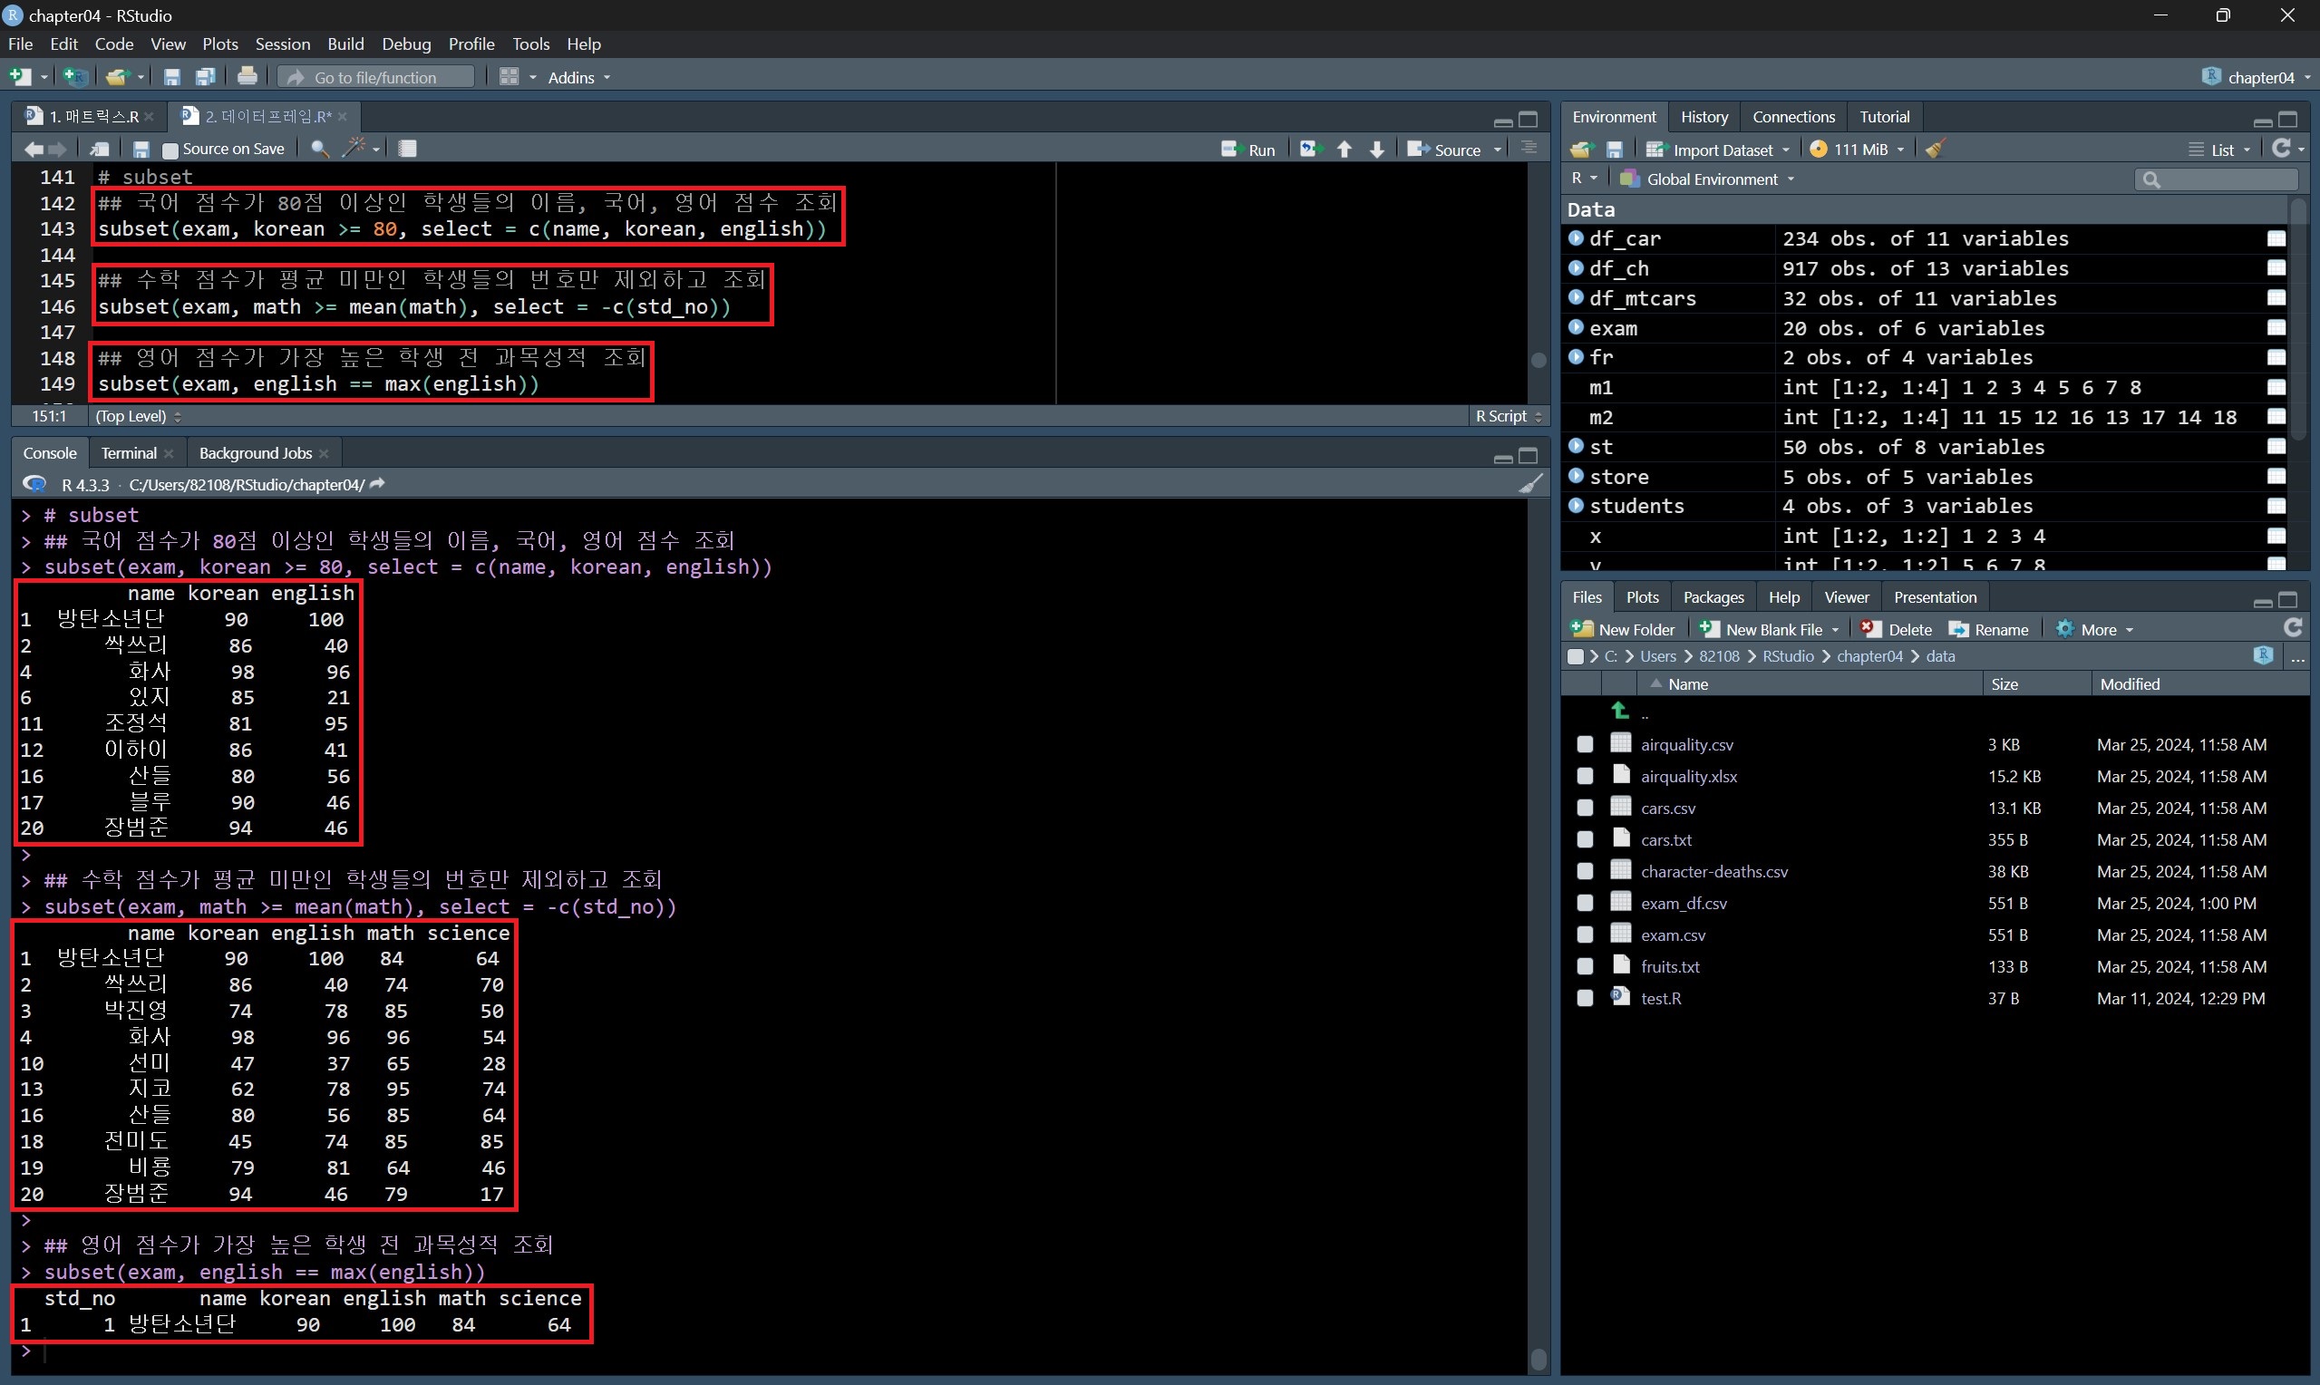This screenshot has height=1385, width=2320.
Task: Click the Run button in the editor toolbar
Action: coord(1248,150)
